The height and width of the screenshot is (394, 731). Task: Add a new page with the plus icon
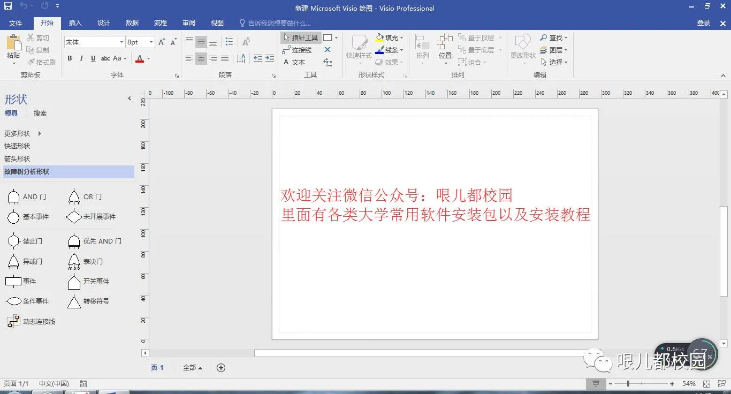[x=221, y=368]
